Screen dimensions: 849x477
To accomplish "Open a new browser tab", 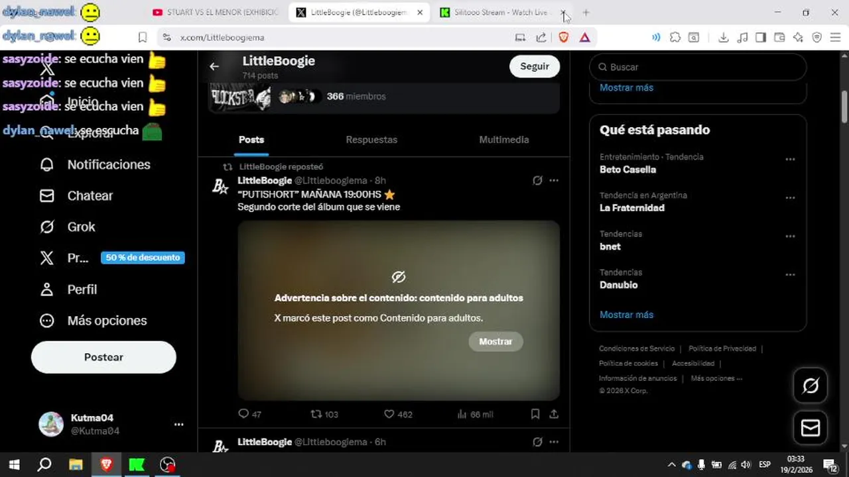I will pos(586,13).
